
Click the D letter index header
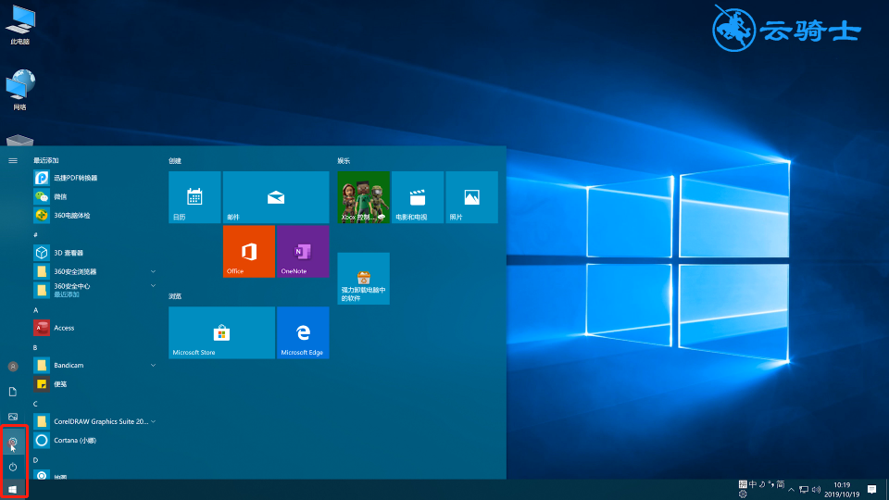pos(35,460)
